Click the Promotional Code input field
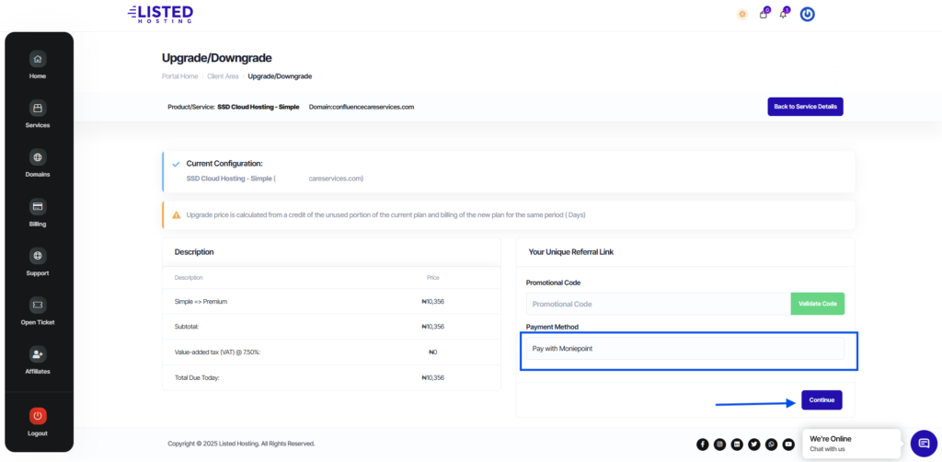Image resolution: width=942 pixels, height=462 pixels. pos(658,304)
